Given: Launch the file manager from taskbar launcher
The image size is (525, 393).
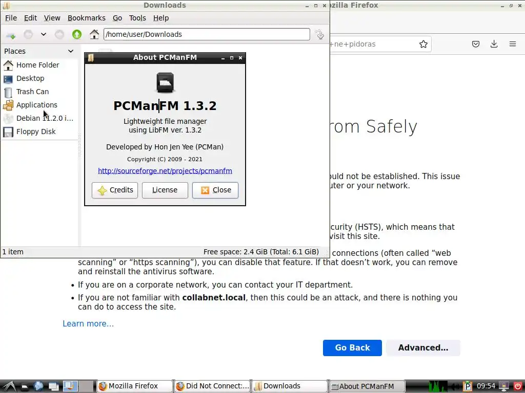Looking at the screenshot, I should [25, 387].
